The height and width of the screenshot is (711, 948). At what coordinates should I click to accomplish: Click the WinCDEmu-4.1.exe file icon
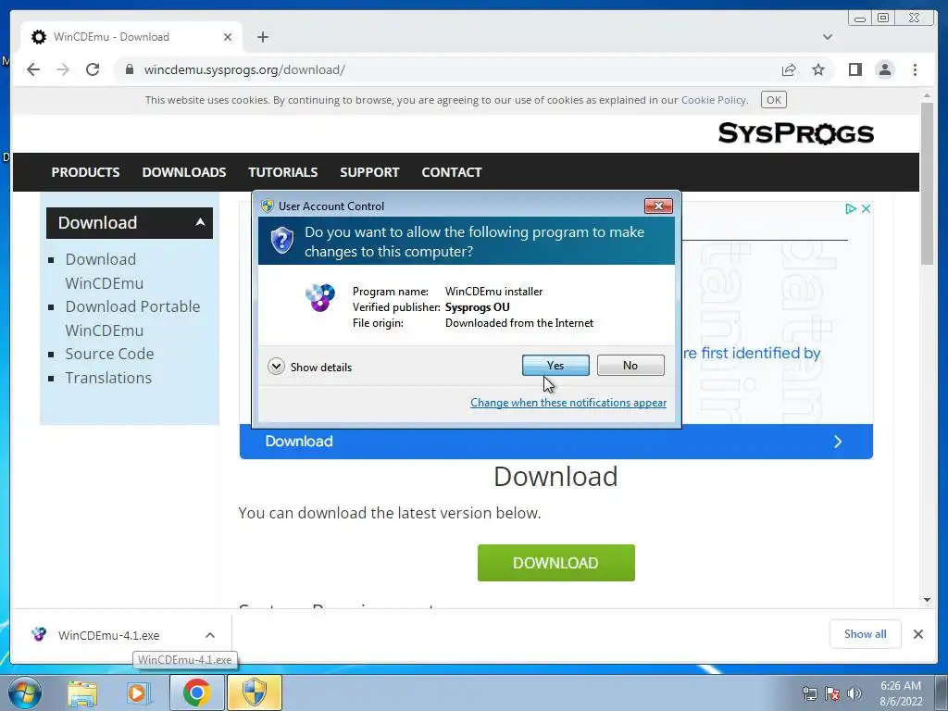[x=39, y=634]
